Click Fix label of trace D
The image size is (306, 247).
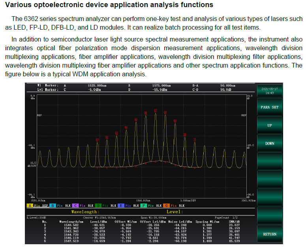click(x=105, y=206)
